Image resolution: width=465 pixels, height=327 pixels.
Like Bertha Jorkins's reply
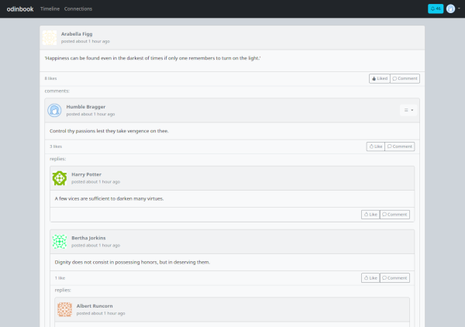pos(370,277)
